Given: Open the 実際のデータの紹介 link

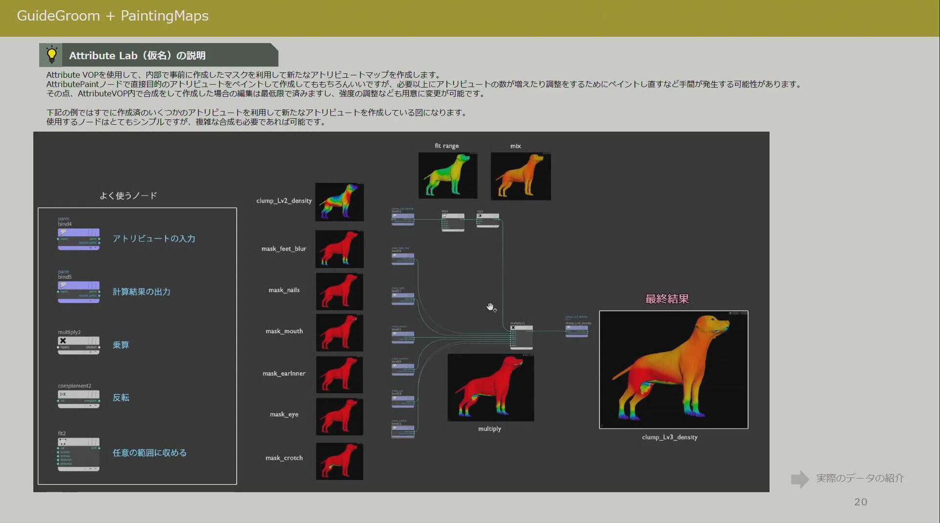Looking at the screenshot, I should pyautogui.click(x=860, y=478).
